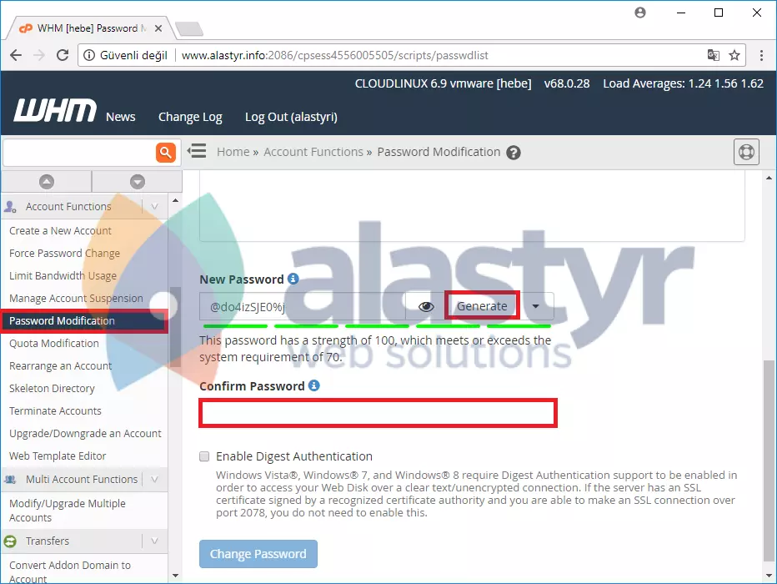The image size is (777, 584).
Task: Open Terminate Accounts
Action: [x=55, y=411]
